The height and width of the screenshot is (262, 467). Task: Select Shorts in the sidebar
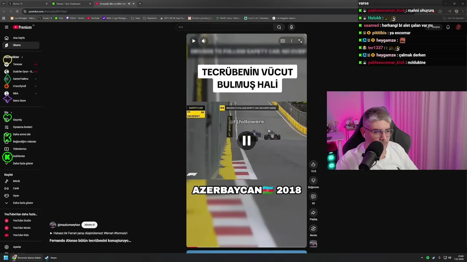(21, 45)
